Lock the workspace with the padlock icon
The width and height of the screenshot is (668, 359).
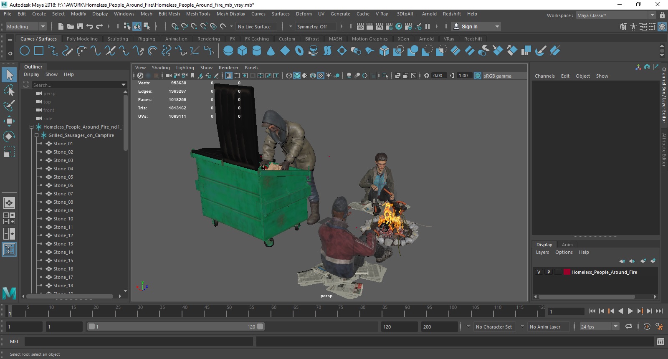662,15
